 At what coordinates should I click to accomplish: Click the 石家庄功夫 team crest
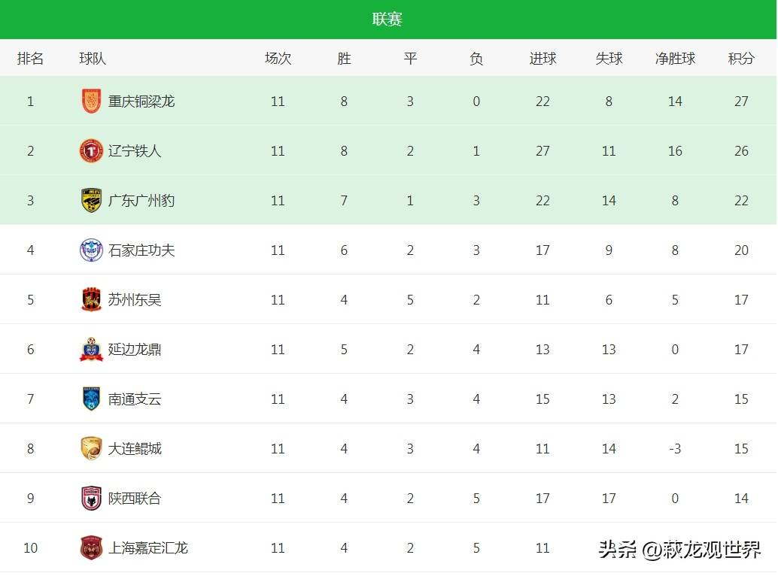pos(91,250)
